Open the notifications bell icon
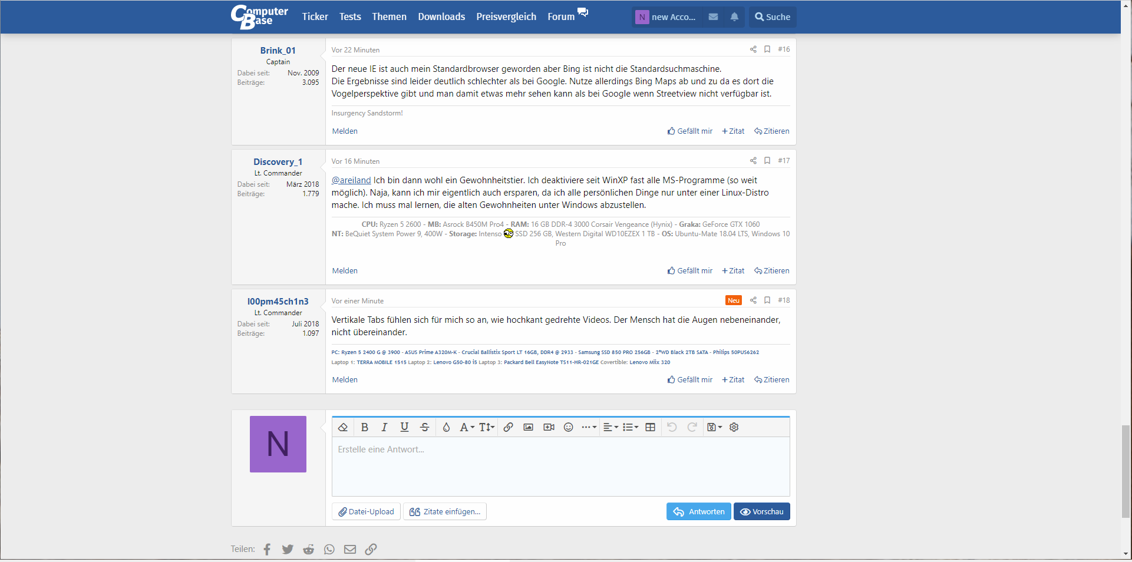Viewport: 1132px width, 562px height. click(734, 17)
